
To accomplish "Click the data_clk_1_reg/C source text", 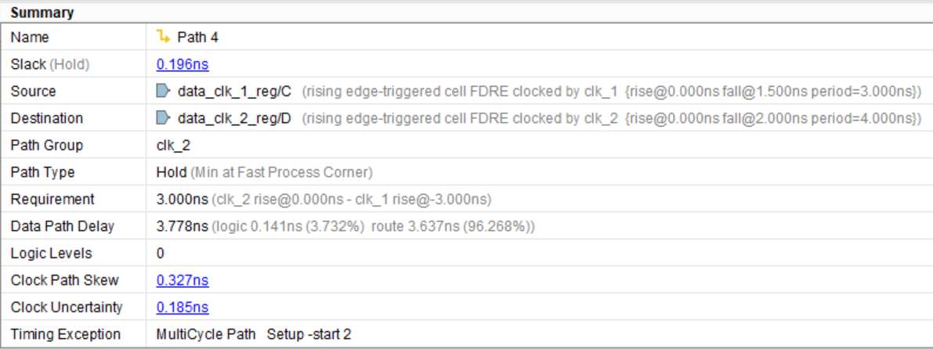I will (x=234, y=92).
